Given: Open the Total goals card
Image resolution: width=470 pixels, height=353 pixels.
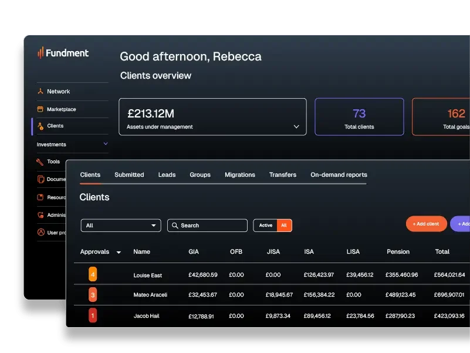Looking at the screenshot, I should [x=441, y=117].
